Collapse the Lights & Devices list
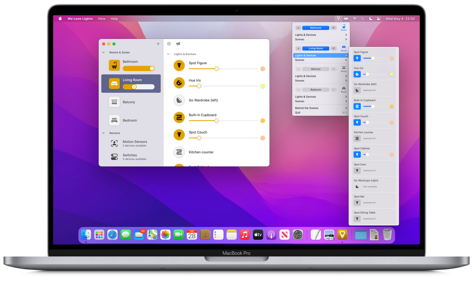This screenshot has height=284, width=473. pos(168,54)
